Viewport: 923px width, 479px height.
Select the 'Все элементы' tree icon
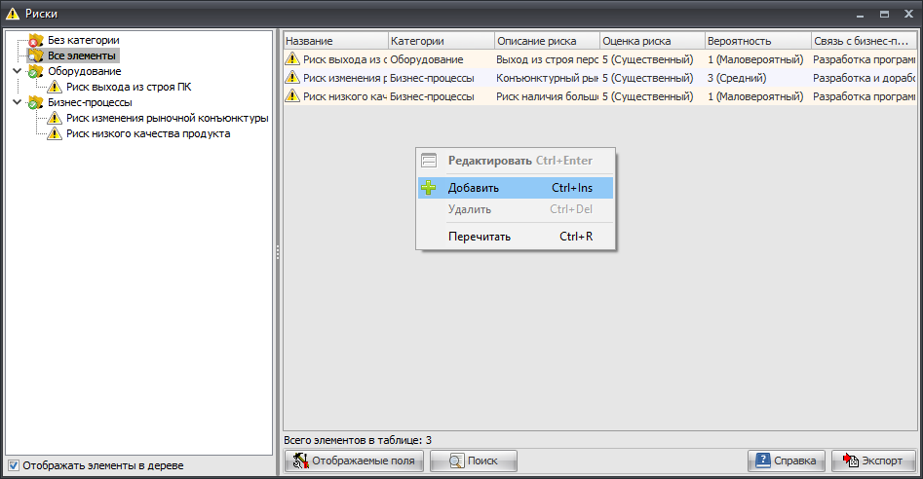tap(36, 55)
